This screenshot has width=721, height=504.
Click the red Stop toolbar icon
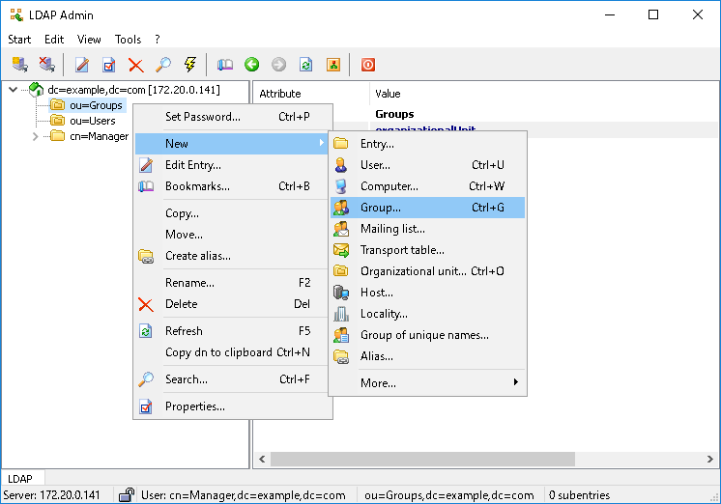[x=368, y=65]
